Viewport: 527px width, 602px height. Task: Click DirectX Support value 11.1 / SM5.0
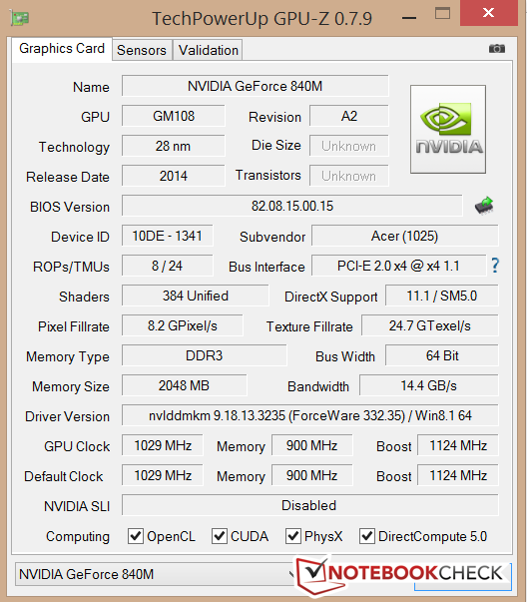point(442,296)
